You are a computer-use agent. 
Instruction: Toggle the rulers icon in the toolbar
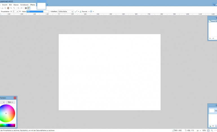point(29,8)
